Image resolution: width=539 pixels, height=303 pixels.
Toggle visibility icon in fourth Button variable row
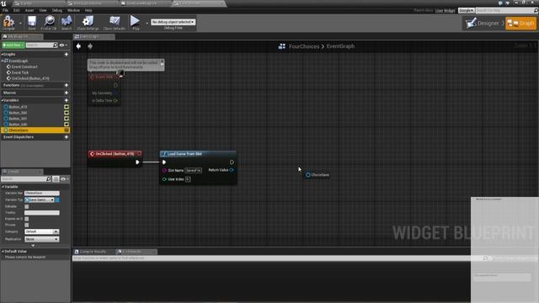pyautogui.click(x=67, y=125)
